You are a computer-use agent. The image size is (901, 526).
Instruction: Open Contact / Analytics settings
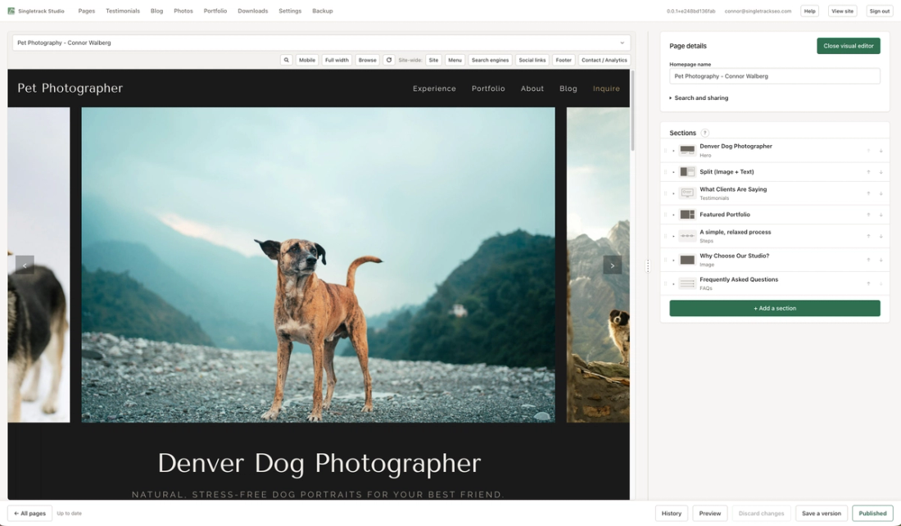[604, 60]
